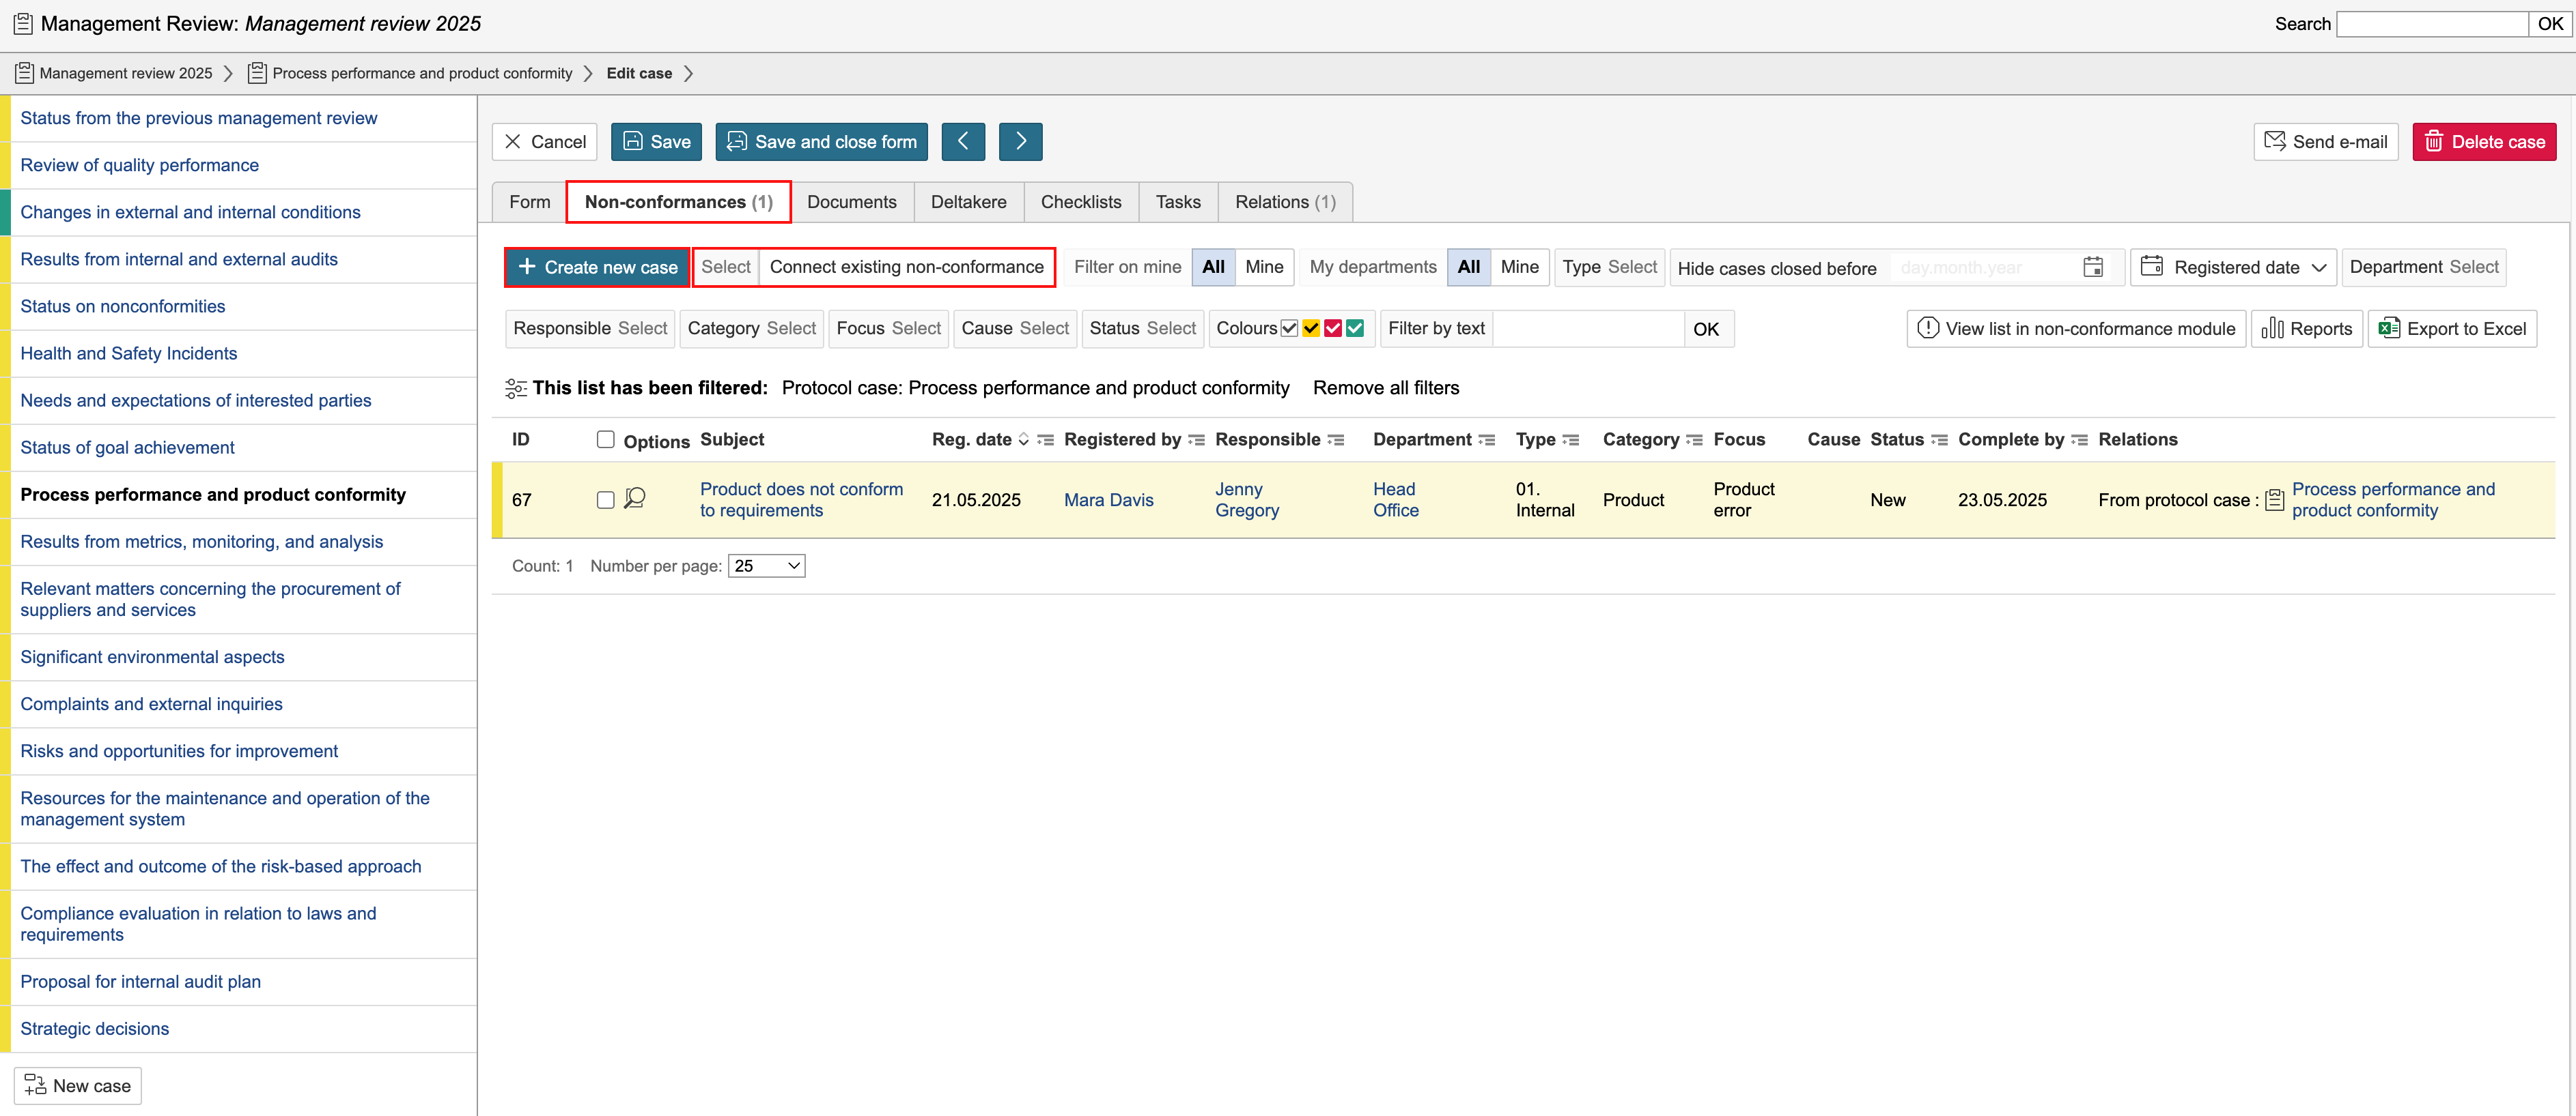Open the Checklists tab

pos(1080,202)
